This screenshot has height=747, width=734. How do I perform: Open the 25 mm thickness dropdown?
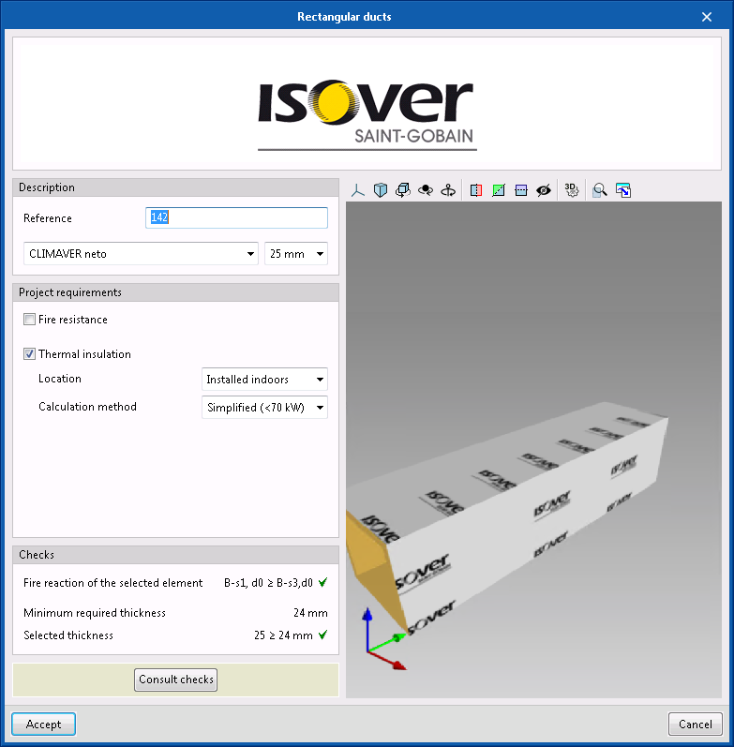click(296, 253)
